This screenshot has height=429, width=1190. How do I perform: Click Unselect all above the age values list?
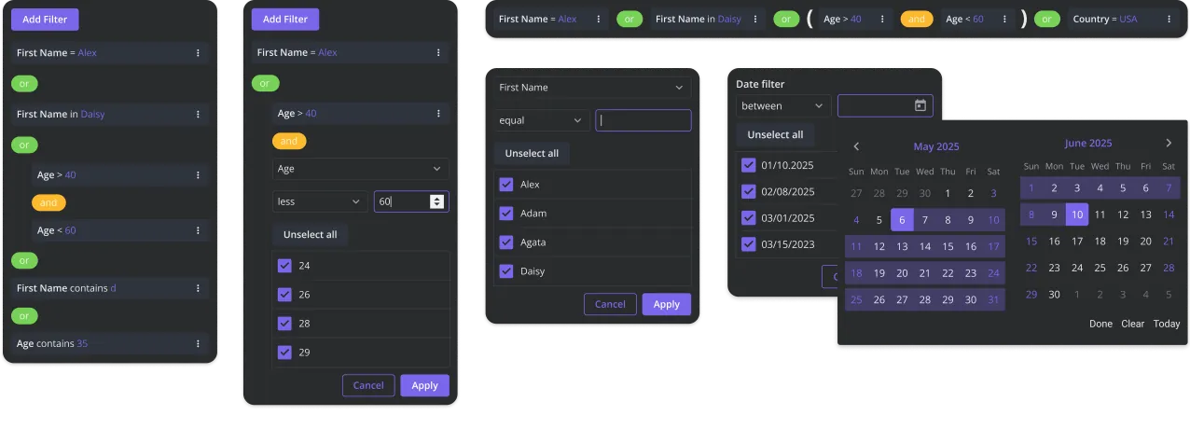pyautogui.click(x=311, y=234)
